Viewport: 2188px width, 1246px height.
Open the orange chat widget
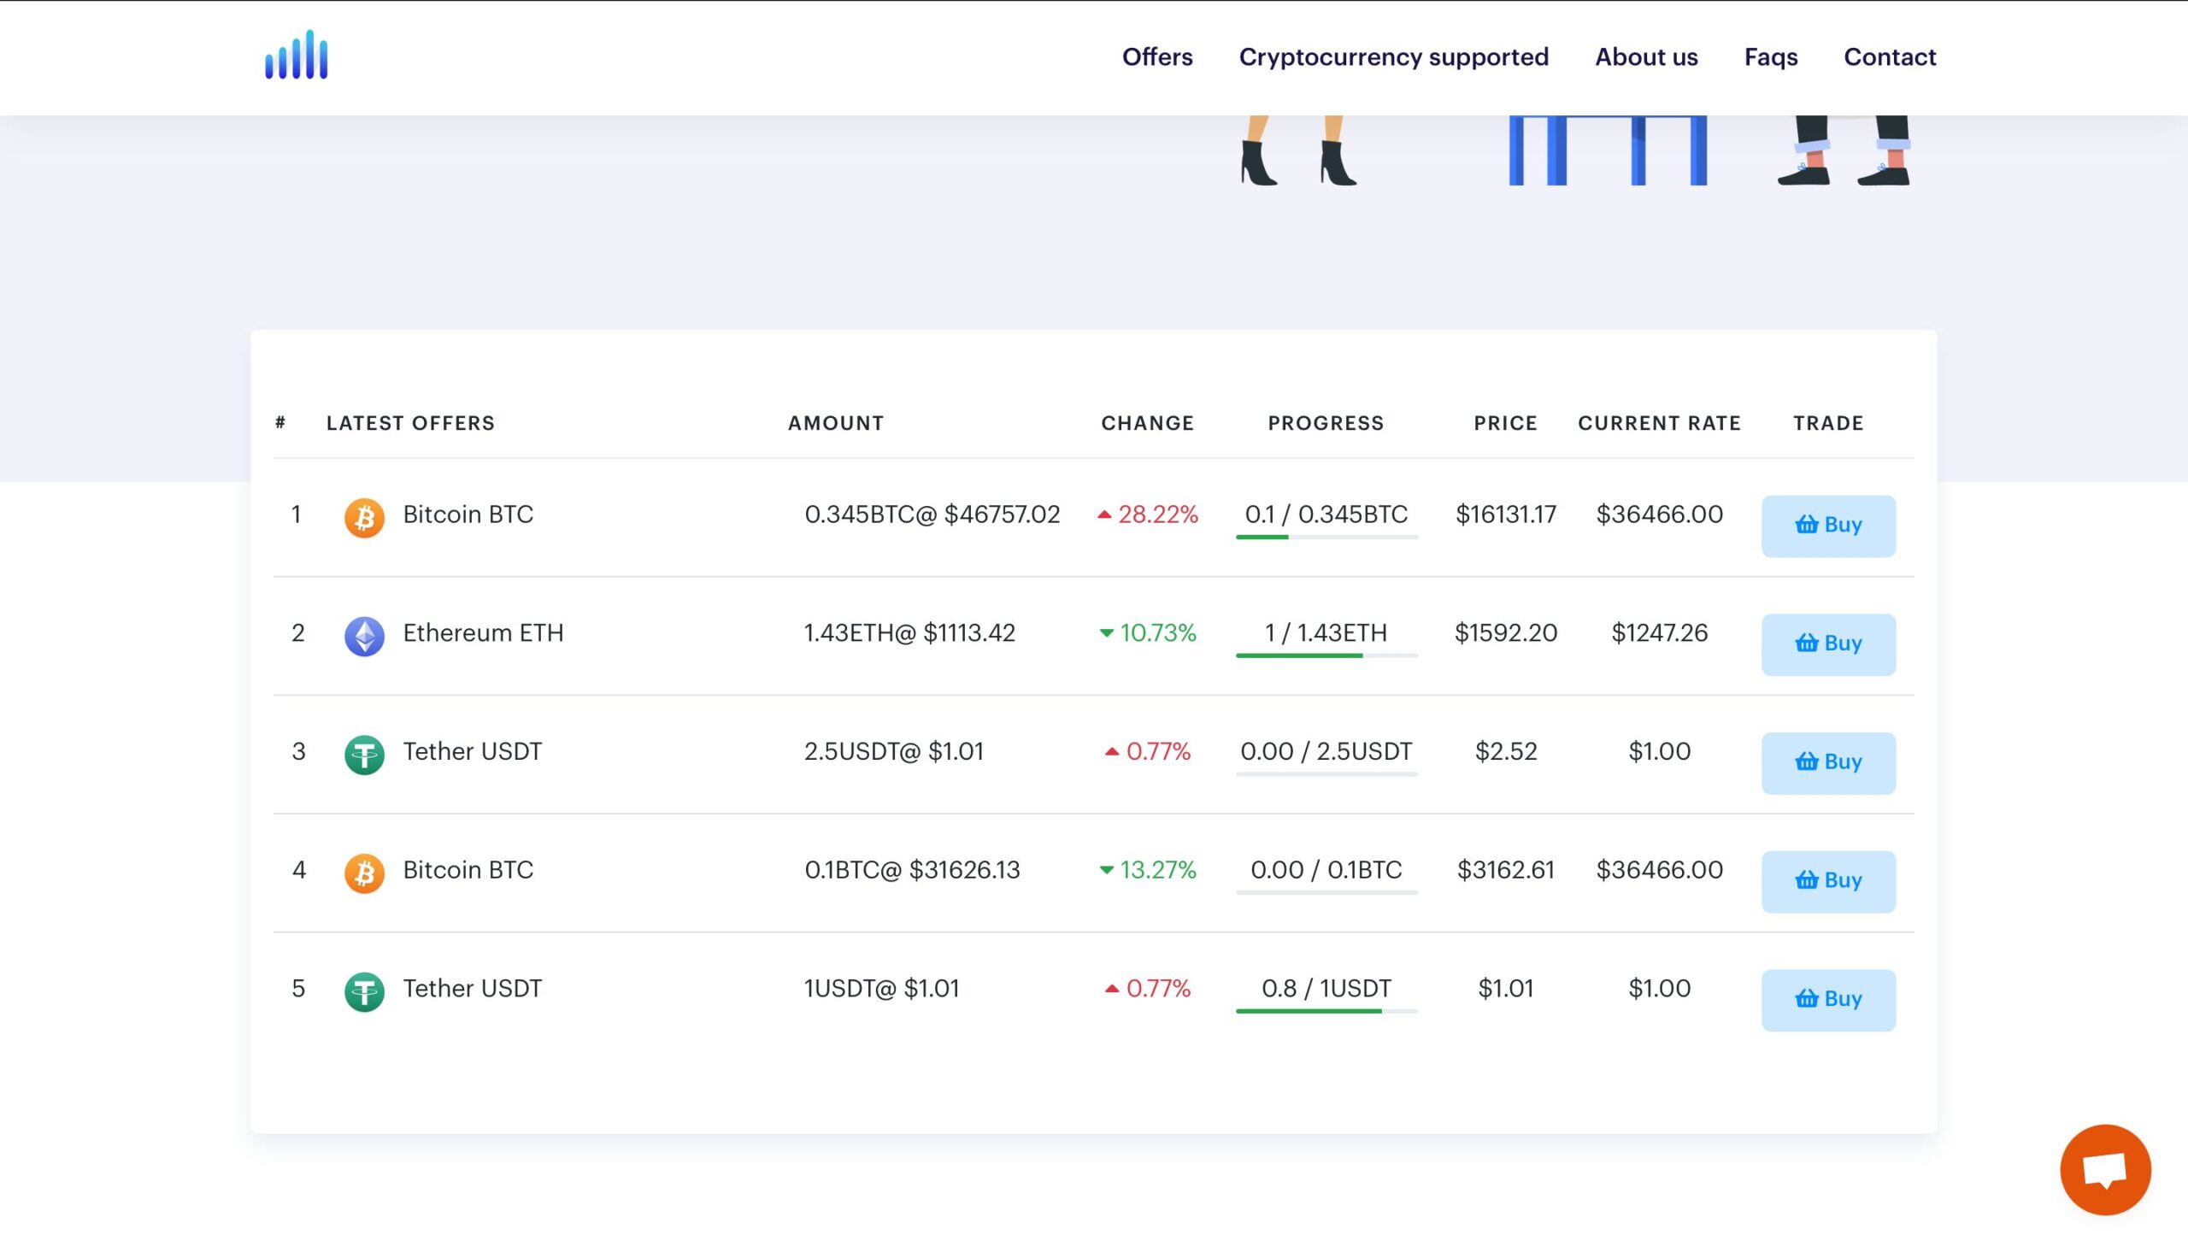[x=2104, y=1169]
